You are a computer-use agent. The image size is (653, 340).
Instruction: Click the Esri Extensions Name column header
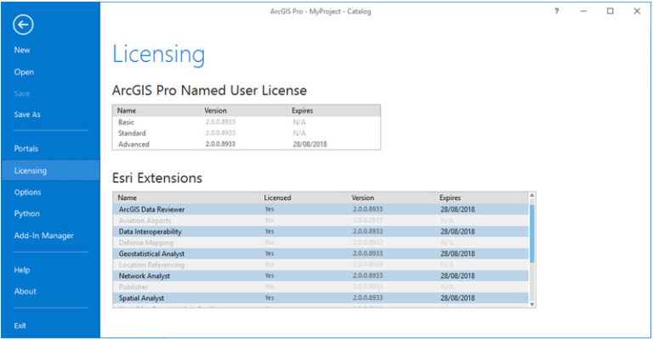(127, 198)
